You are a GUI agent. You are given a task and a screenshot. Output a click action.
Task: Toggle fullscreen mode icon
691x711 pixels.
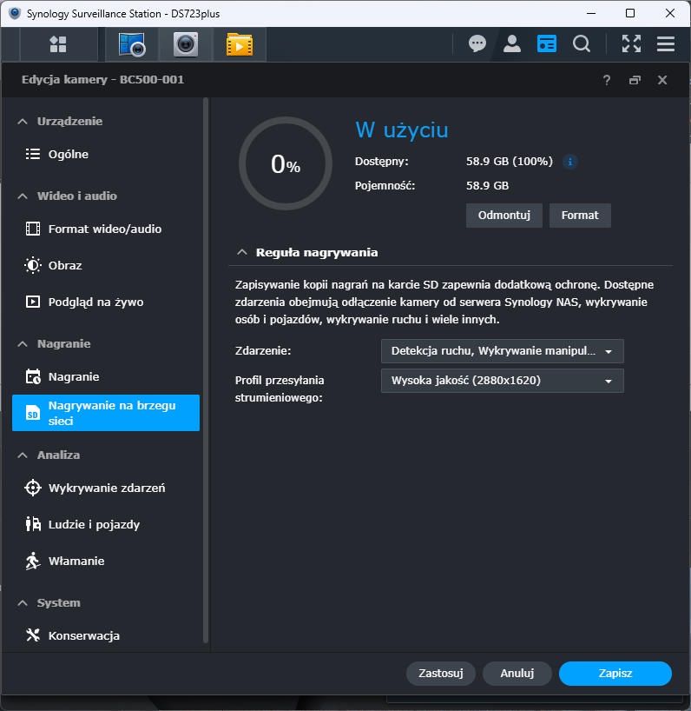[631, 44]
